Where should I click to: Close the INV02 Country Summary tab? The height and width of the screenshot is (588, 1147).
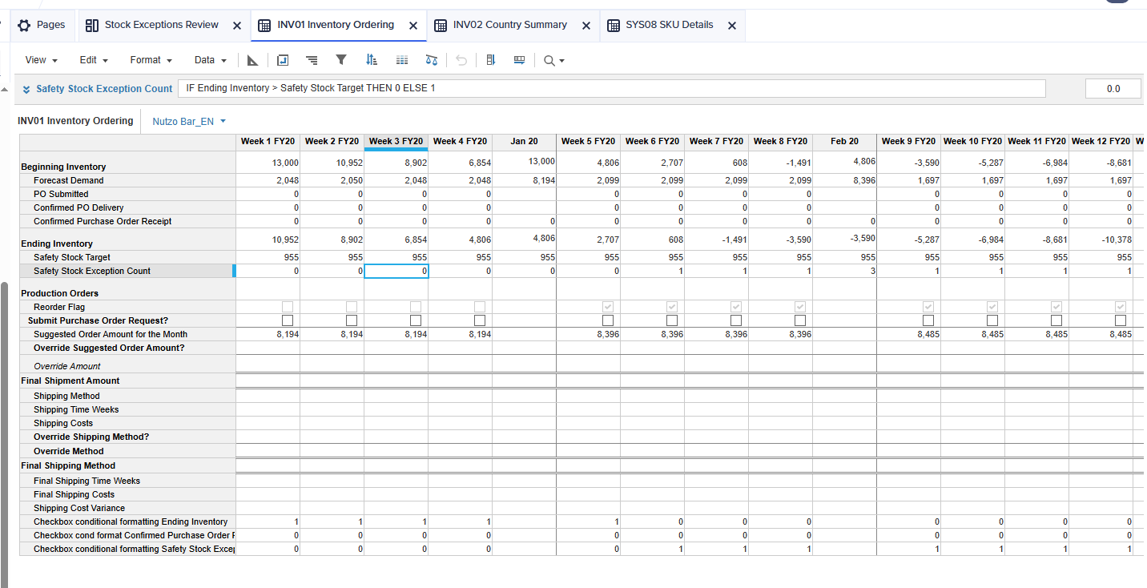(x=586, y=26)
